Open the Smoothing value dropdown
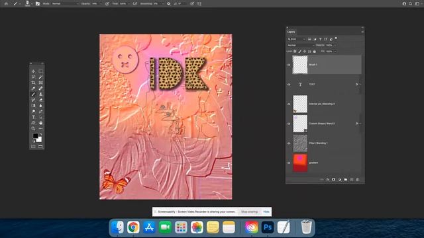The height and width of the screenshot is (238, 424). [x=162, y=4]
